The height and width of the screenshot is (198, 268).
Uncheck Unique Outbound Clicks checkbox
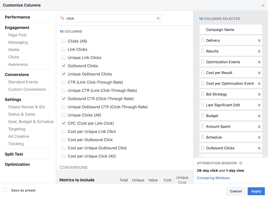tap(64, 74)
